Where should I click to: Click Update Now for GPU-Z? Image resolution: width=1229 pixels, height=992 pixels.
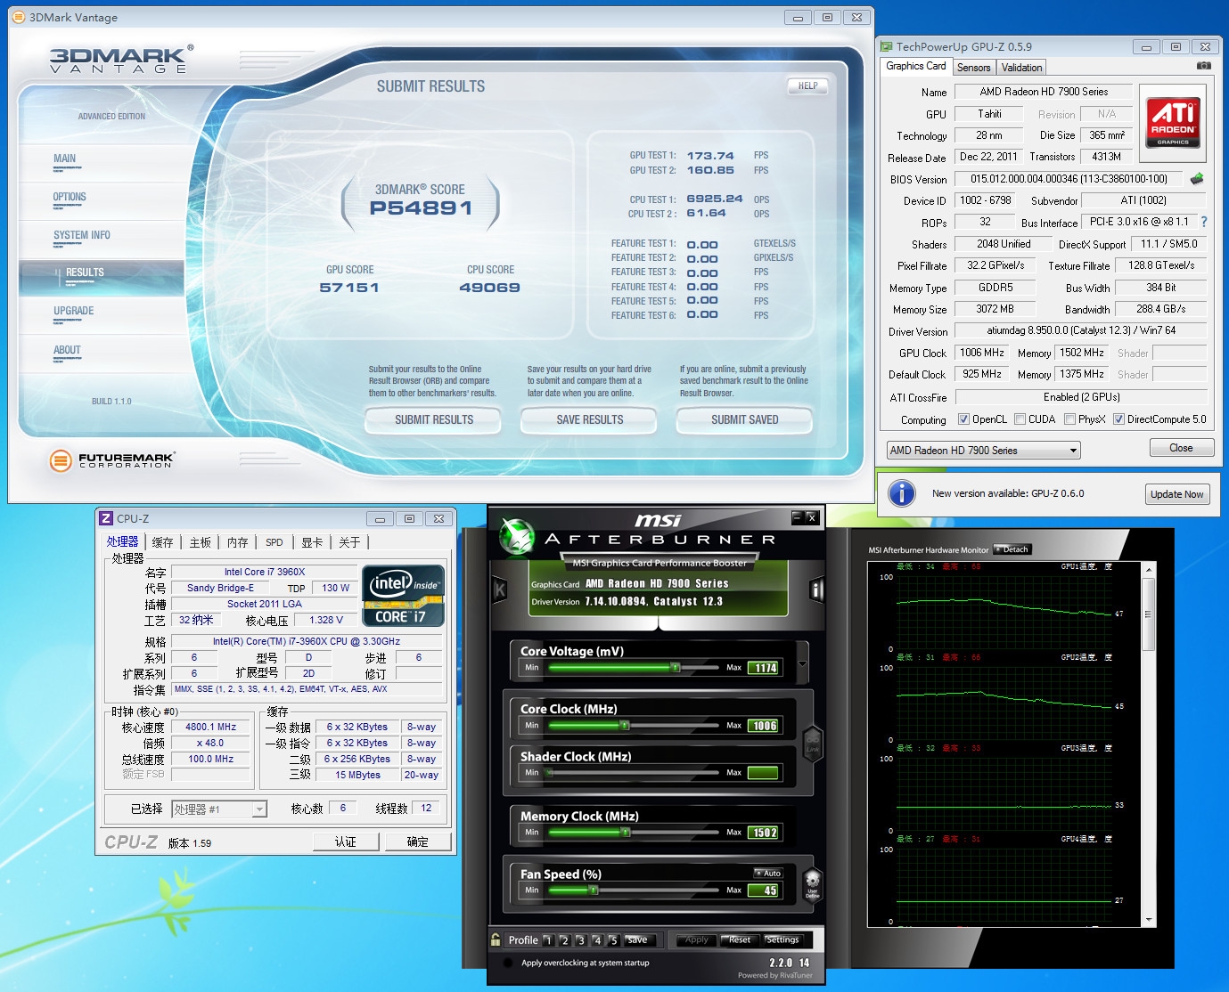tap(1176, 494)
